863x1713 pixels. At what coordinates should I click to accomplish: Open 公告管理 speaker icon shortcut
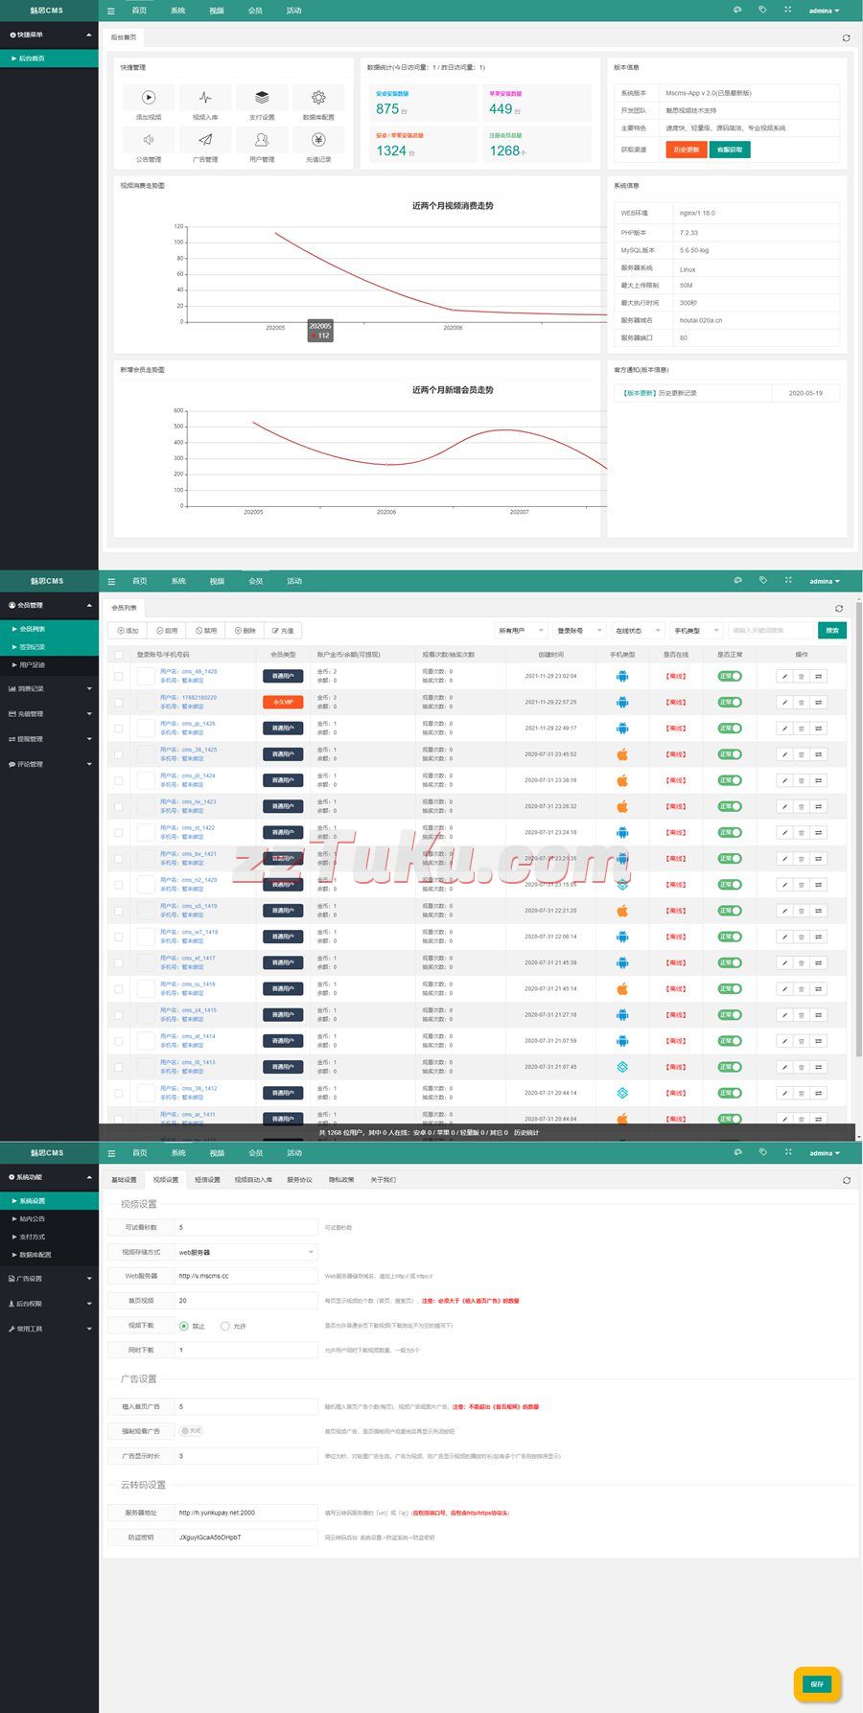coord(149,140)
